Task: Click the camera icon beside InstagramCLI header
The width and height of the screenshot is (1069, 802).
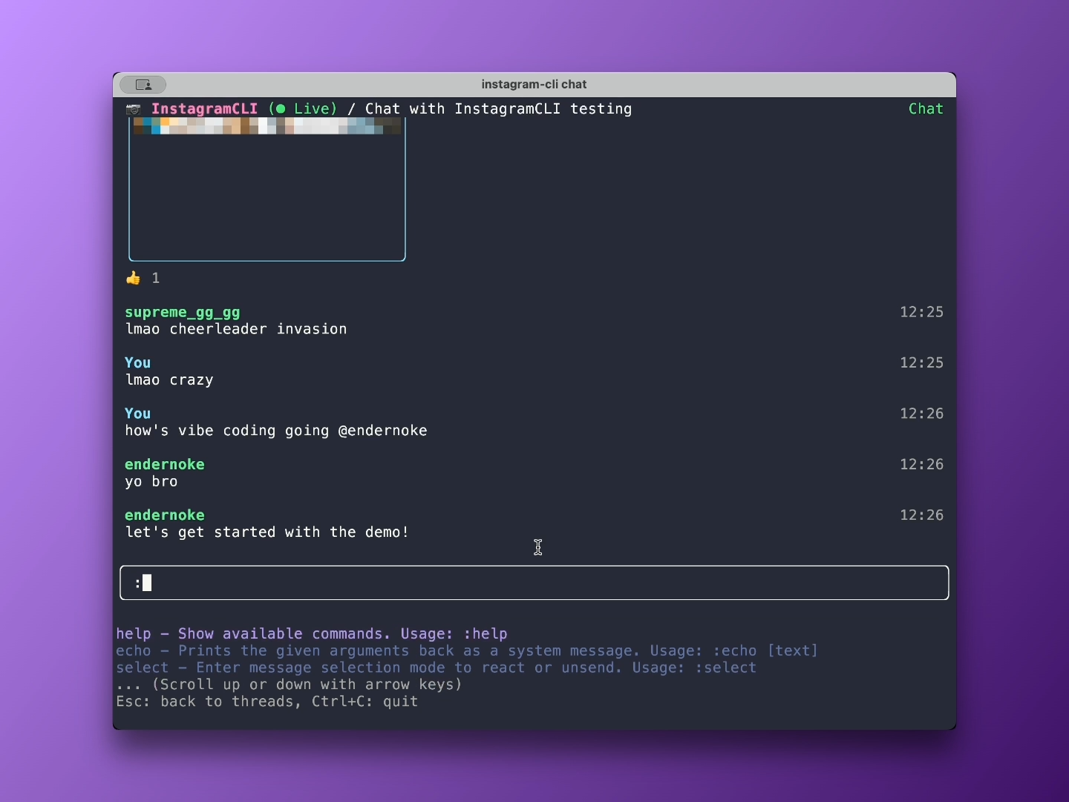Action: click(x=134, y=108)
